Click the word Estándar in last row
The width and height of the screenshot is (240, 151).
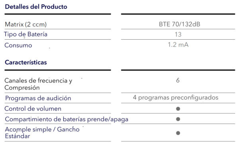click(x=18, y=136)
